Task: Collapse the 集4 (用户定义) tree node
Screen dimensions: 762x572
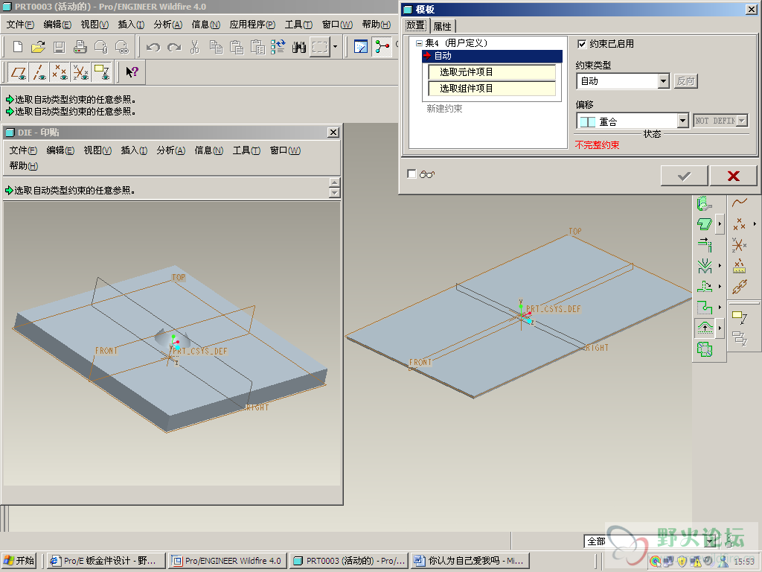Action: [419, 43]
